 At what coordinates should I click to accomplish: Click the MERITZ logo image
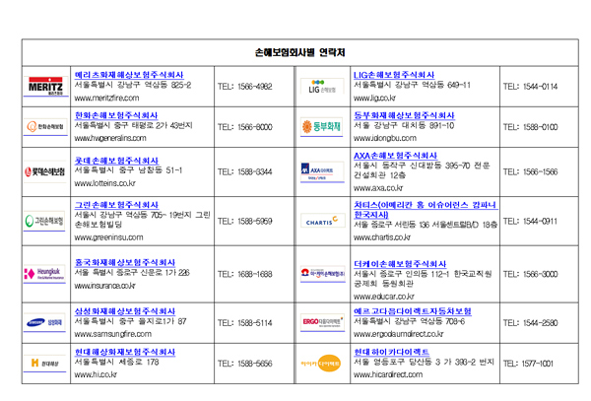pyautogui.click(x=45, y=86)
